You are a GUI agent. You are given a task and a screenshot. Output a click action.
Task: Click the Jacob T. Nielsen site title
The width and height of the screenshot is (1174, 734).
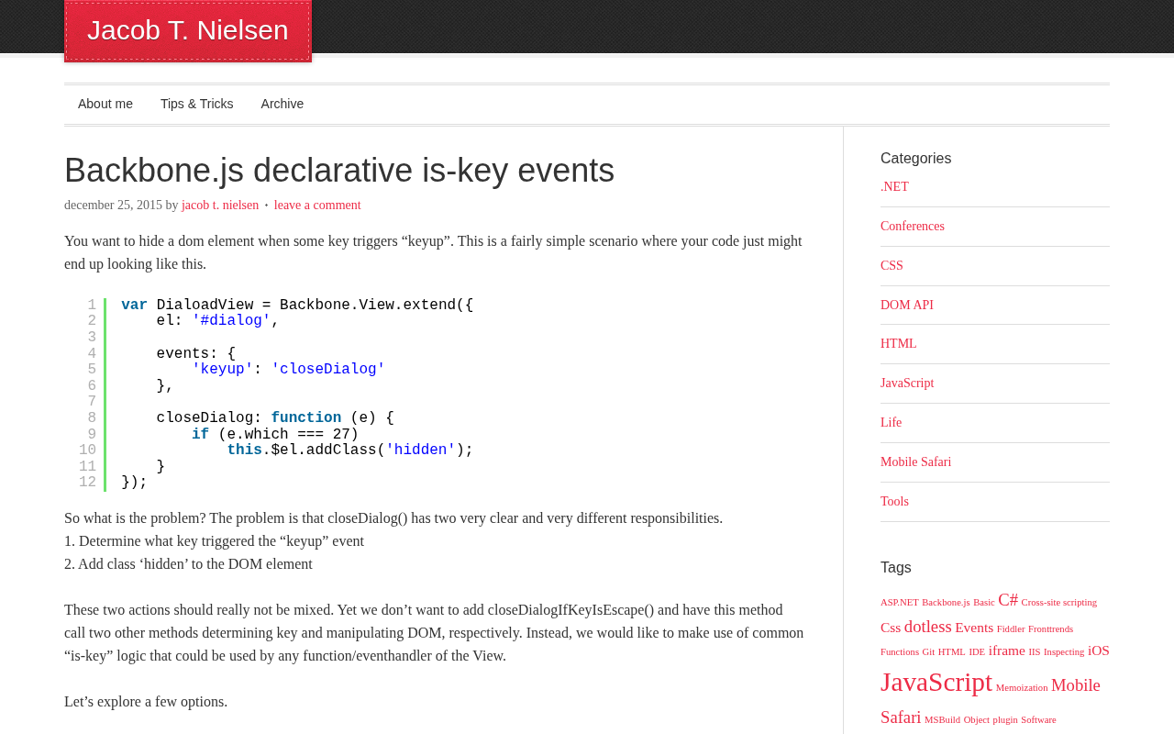click(x=187, y=30)
